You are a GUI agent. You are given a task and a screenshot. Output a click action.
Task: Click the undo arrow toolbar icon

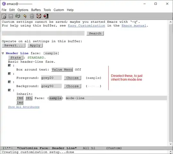point(25,16)
